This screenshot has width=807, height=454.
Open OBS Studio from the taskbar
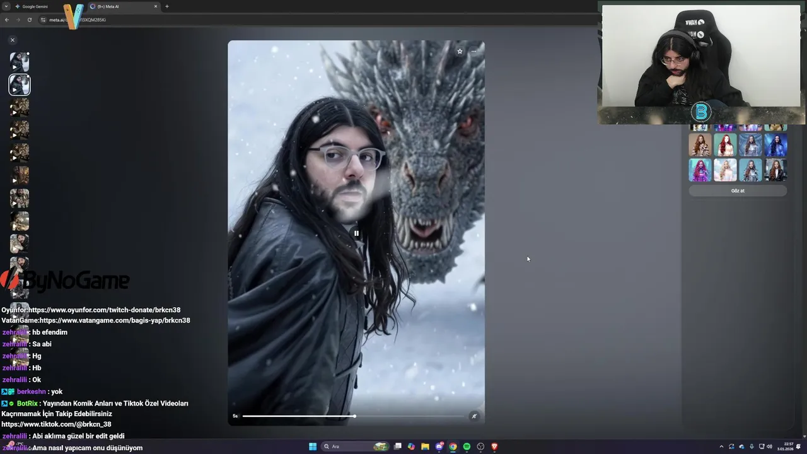coord(480,446)
